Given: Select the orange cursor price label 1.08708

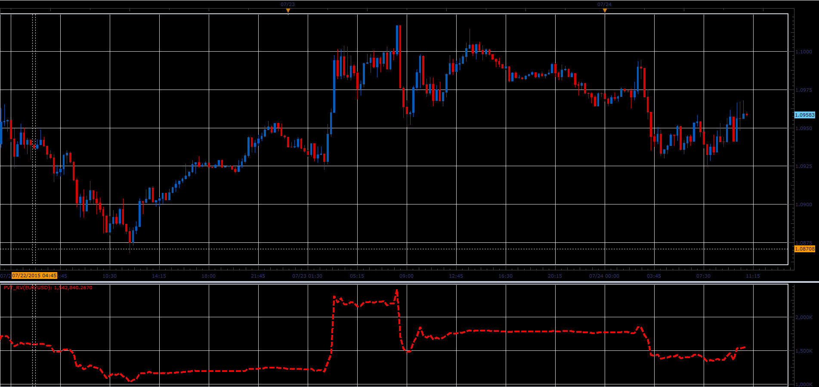Looking at the screenshot, I should (x=804, y=249).
